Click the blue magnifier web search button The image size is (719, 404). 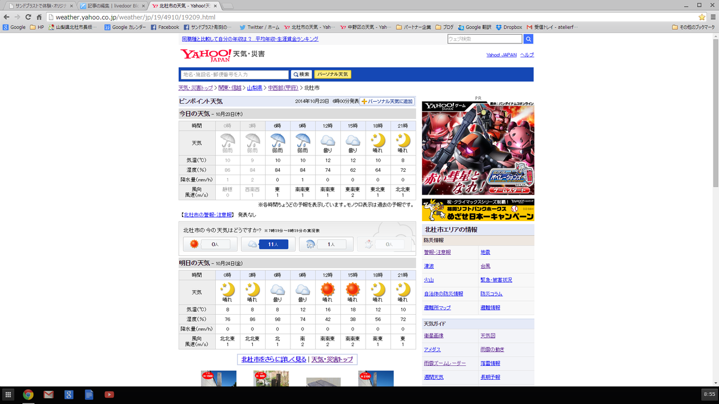528,39
